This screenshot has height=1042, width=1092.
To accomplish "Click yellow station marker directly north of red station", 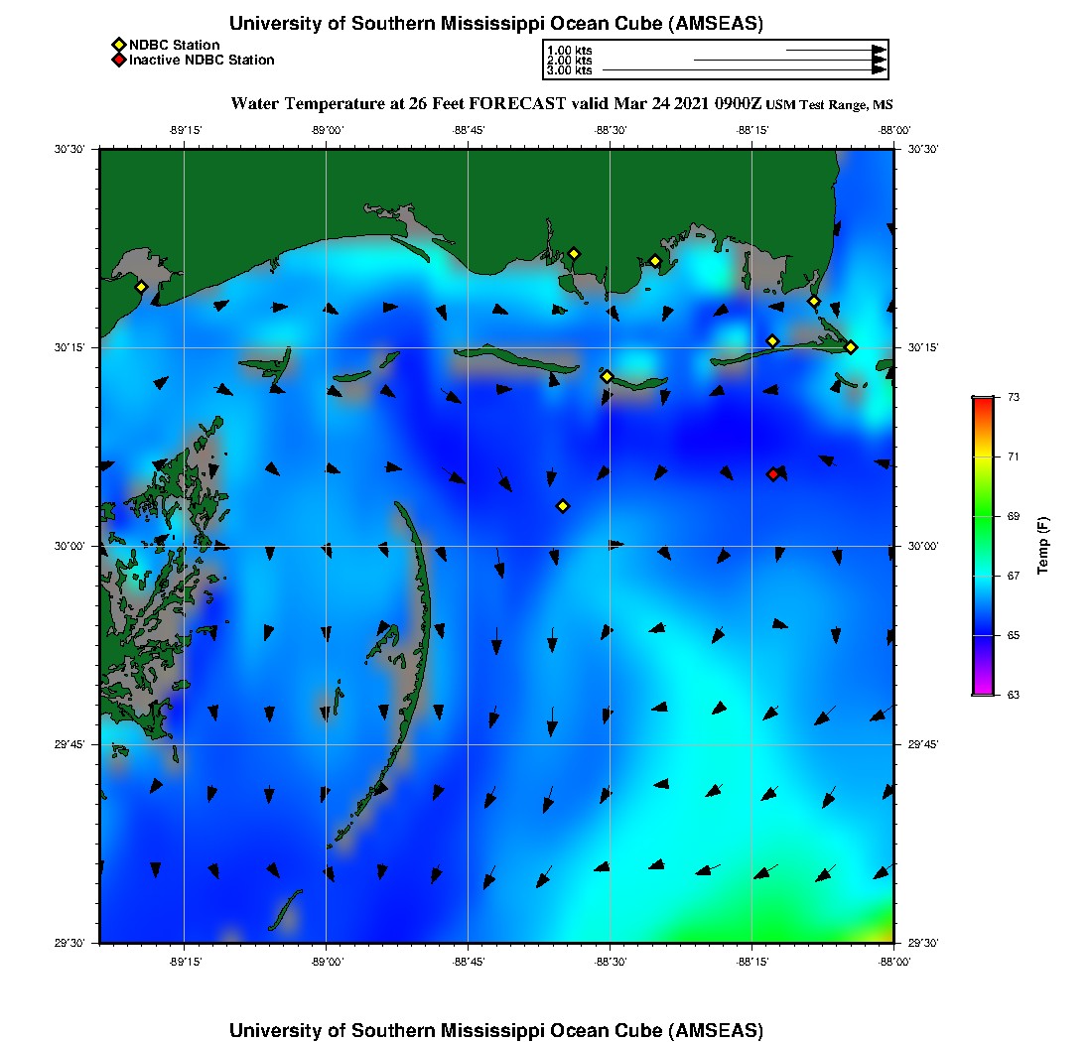I will pyautogui.click(x=773, y=341).
